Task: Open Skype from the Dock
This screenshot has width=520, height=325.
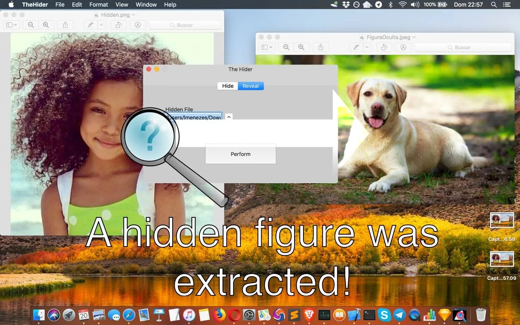Action: tap(384, 314)
